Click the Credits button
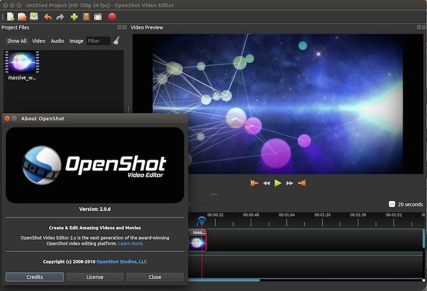 (x=35, y=277)
